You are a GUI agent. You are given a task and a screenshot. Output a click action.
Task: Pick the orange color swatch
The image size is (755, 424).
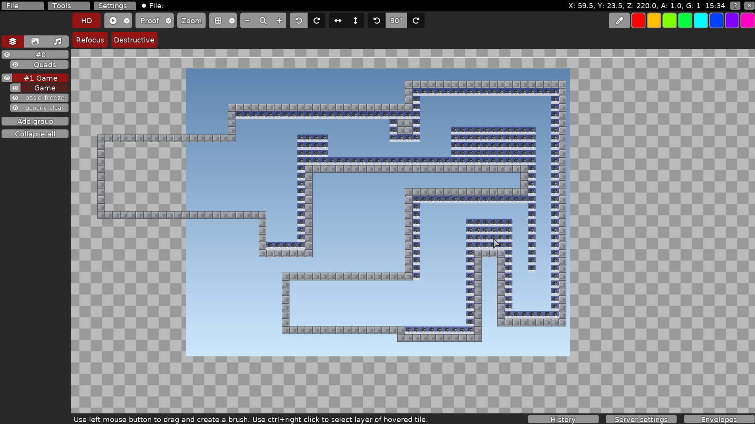click(x=654, y=21)
